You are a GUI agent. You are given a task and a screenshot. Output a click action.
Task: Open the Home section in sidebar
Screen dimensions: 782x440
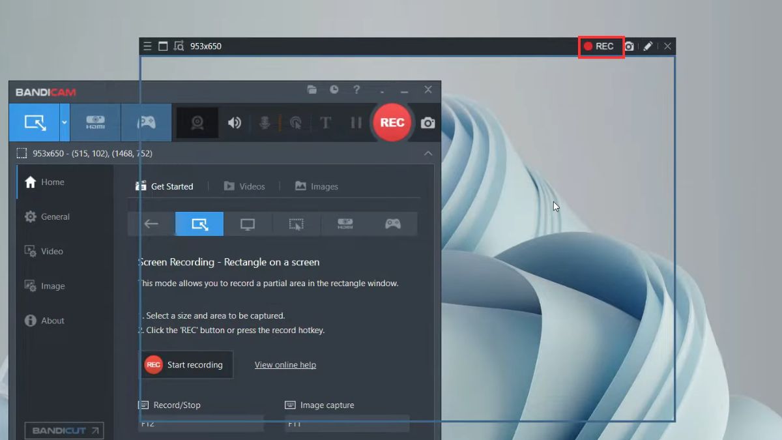tap(65, 183)
